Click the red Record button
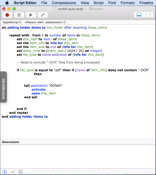The height and width of the screenshot is (175, 156). [x=7, y=15]
